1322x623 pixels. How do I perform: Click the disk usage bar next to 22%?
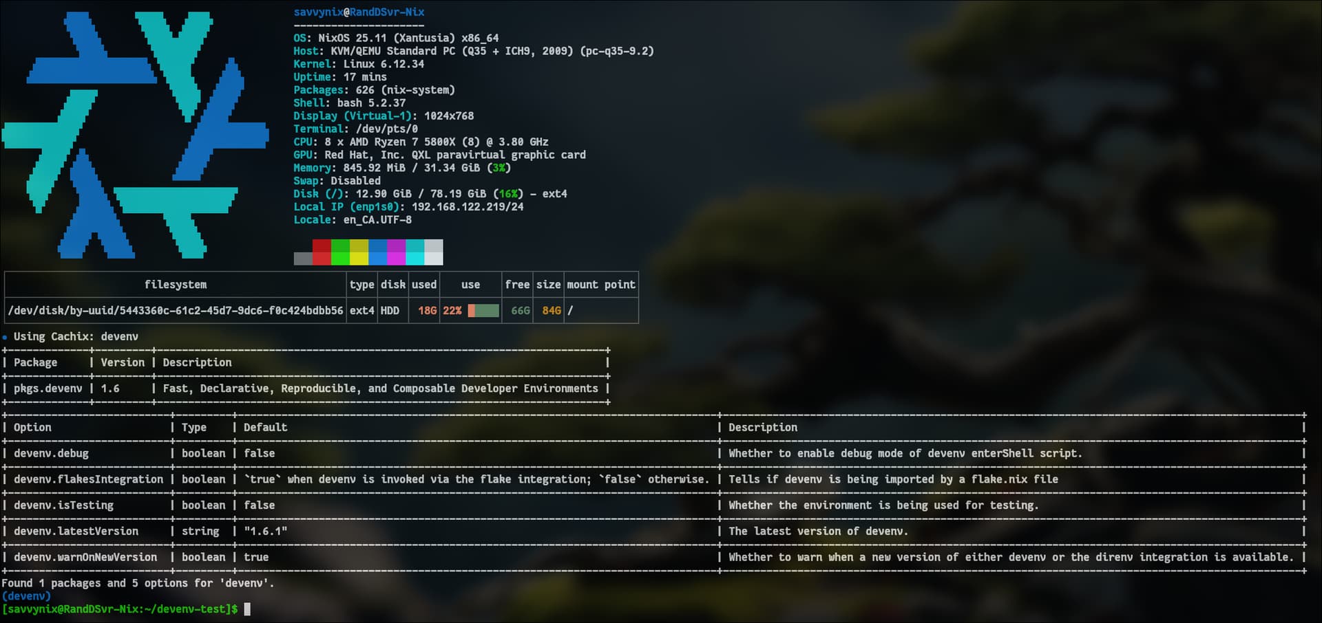pos(483,311)
